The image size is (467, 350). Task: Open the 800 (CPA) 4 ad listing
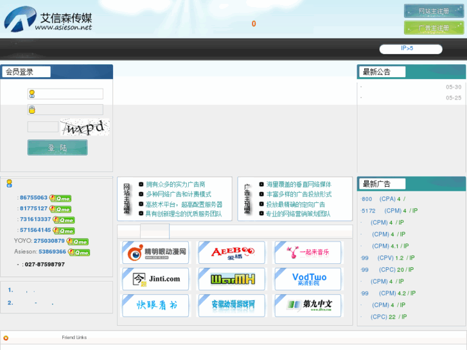point(383,199)
